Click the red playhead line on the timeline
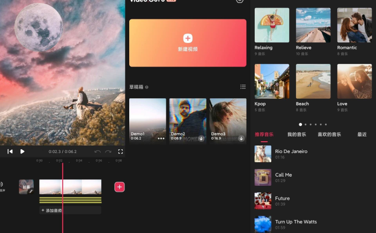 pos(63,197)
